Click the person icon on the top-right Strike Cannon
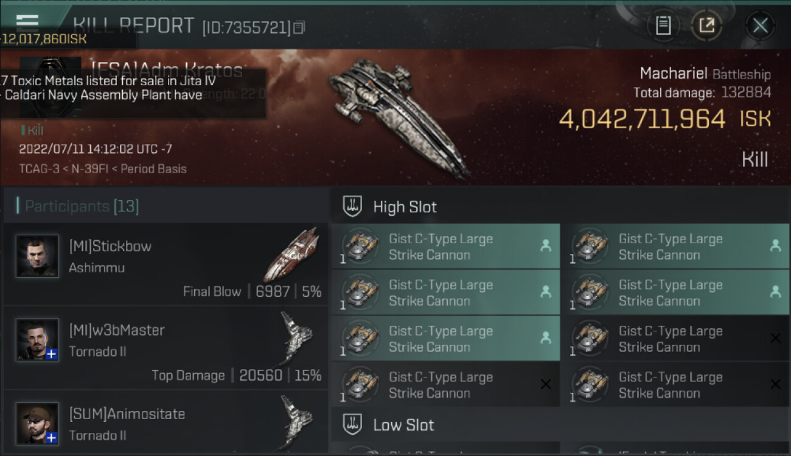 pos(775,246)
